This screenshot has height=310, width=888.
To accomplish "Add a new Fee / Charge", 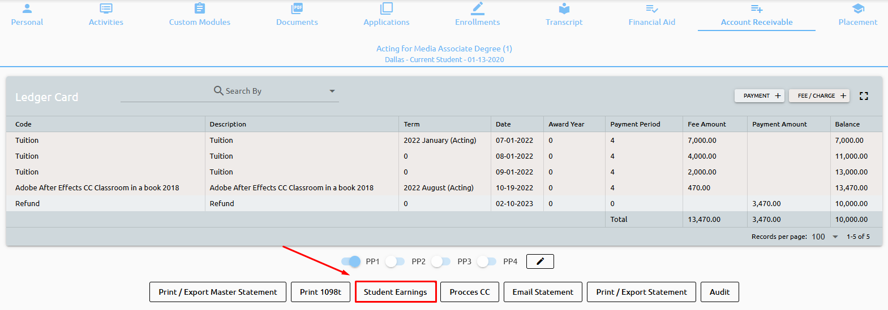I will [821, 96].
